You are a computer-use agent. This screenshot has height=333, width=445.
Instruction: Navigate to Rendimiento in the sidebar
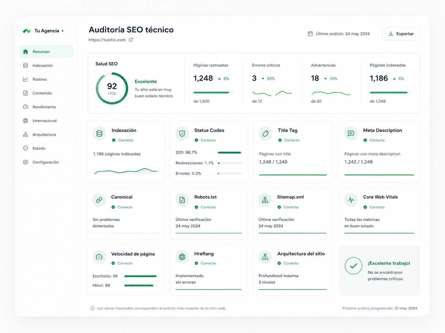point(46,107)
